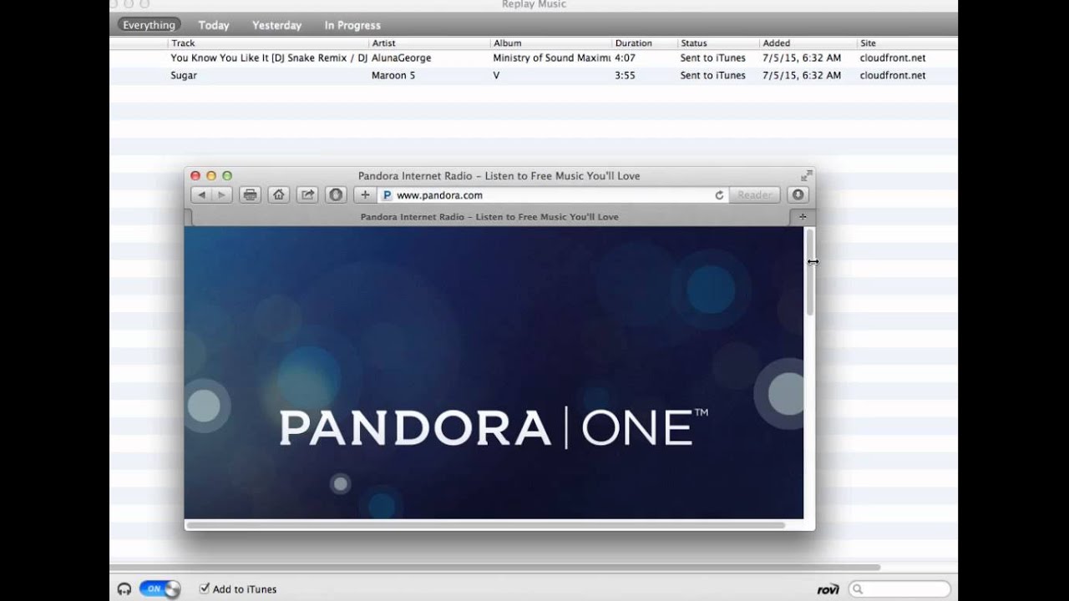
Task: Click the duration "4:07"
Action: [x=625, y=58]
